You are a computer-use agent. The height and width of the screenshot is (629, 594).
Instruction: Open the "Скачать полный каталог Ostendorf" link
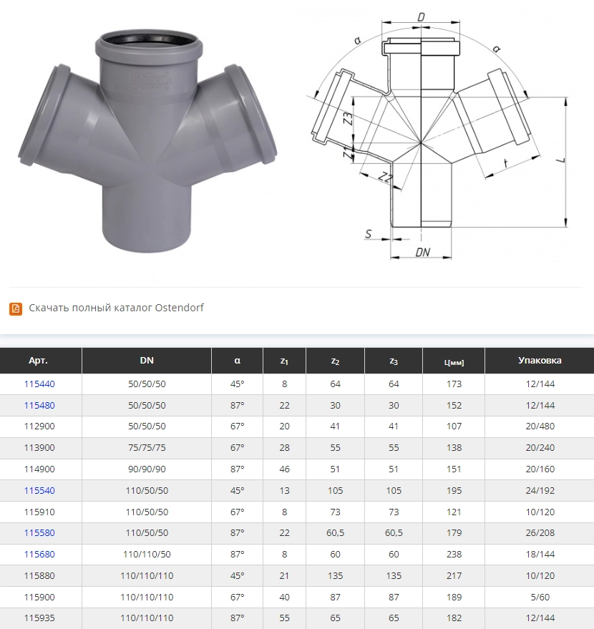coord(116,308)
